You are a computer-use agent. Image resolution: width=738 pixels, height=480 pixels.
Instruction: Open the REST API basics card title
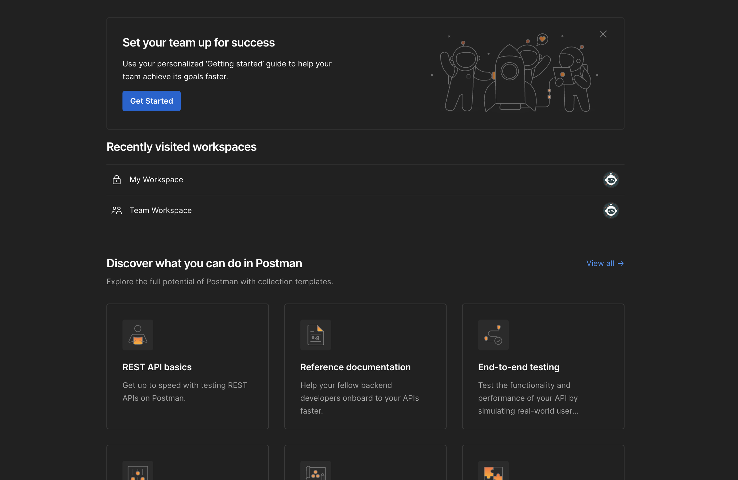click(x=157, y=367)
